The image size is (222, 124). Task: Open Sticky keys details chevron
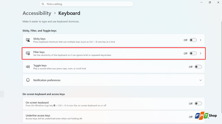coord(200,40)
